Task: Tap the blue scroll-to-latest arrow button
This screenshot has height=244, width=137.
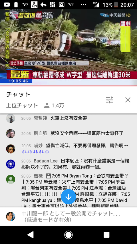Action: click(x=68, y=197)
